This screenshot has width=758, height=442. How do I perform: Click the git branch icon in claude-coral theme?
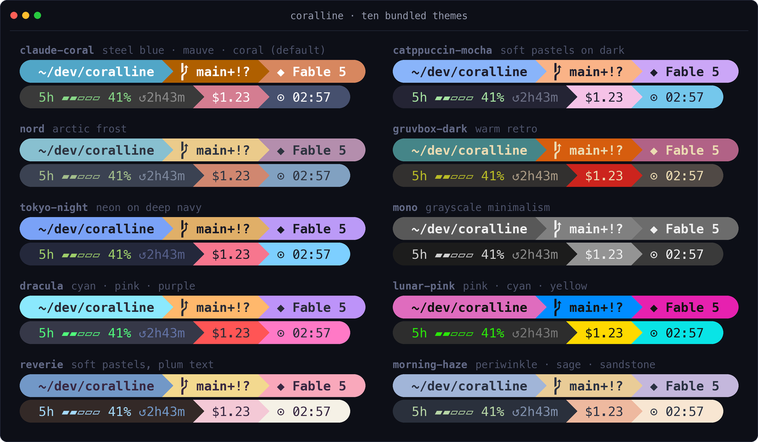click(184, 72)
